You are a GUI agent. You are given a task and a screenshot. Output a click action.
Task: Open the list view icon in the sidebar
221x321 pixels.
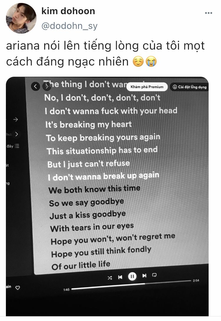pyautogui.click(x=17, y=146)
